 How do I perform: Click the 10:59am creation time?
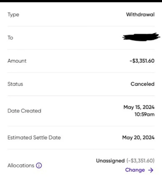click(x=144, y=114)
